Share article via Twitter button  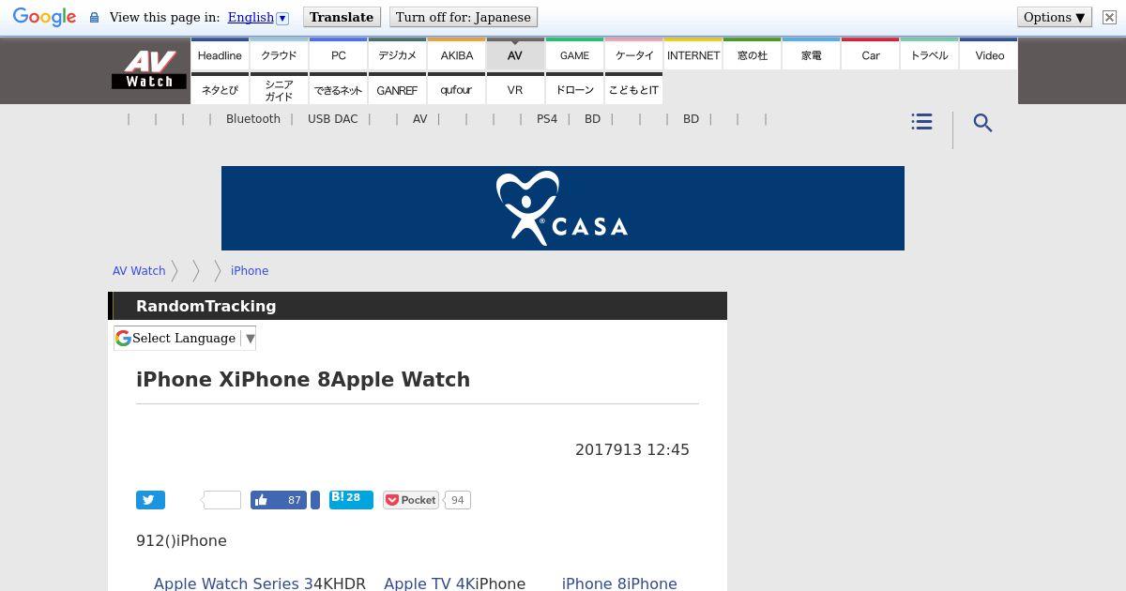tap(150, 500)
